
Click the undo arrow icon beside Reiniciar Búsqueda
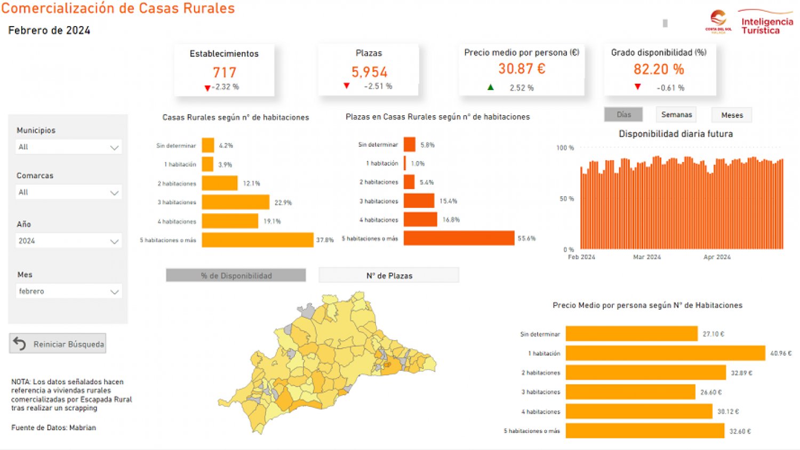[20, 344]
